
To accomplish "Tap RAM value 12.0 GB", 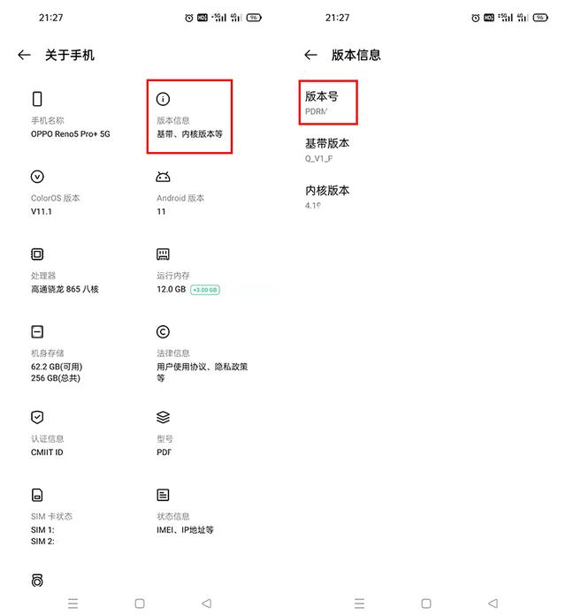I will (172, 290).
